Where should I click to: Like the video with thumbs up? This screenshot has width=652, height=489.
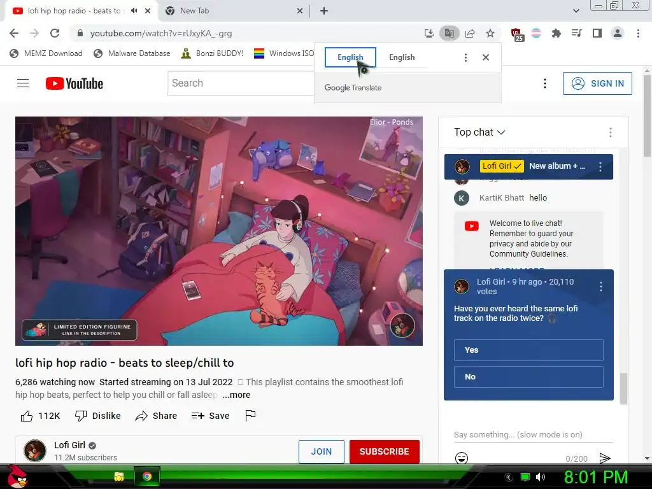(x=27, y=416)
